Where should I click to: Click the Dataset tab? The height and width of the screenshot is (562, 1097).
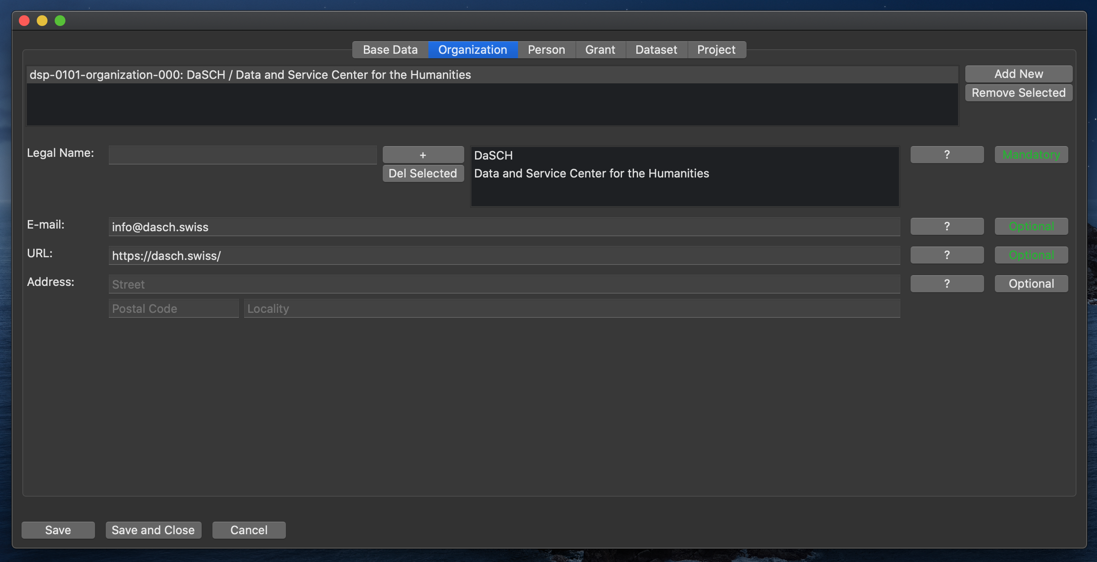tap(656, 49)
